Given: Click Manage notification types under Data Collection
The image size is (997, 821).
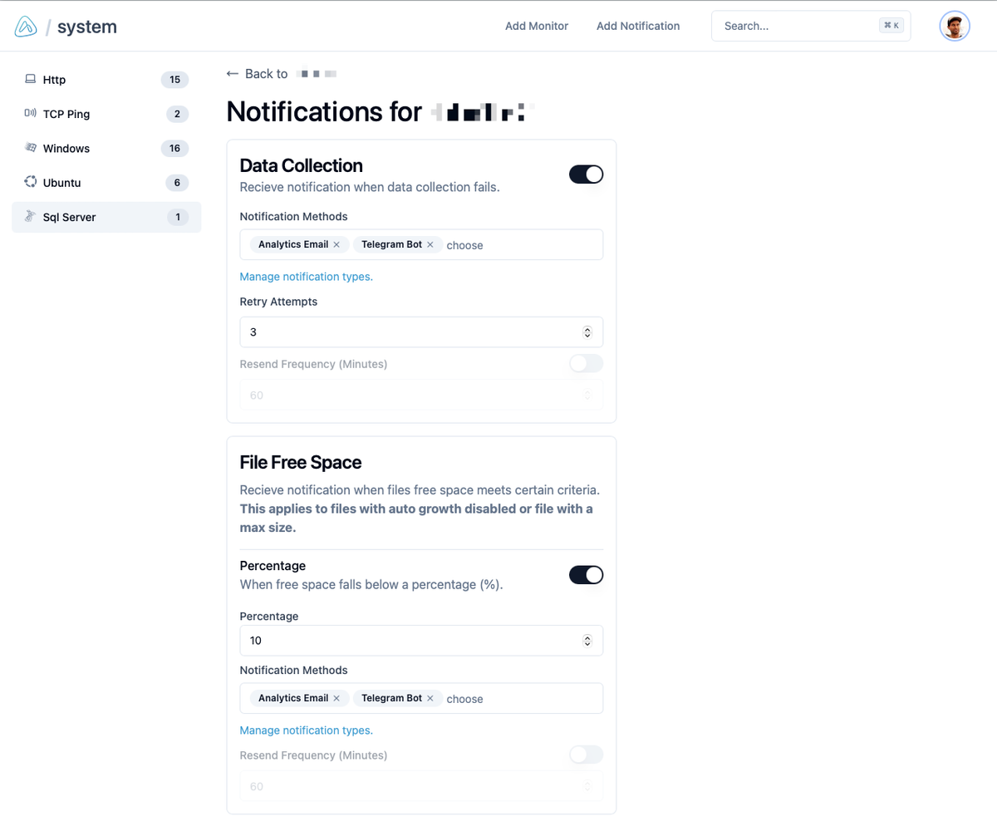Looking at the screenshot, I should pyautogui.click(x=306, y=277).
